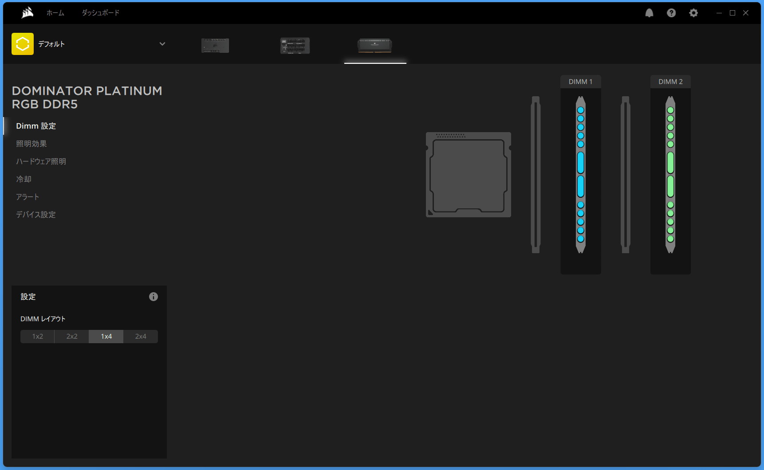
Task: Click the Corsair sails logo
Action: (28, 13)
